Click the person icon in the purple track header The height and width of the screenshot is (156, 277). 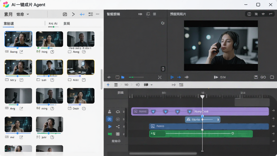tap(110, 112)
